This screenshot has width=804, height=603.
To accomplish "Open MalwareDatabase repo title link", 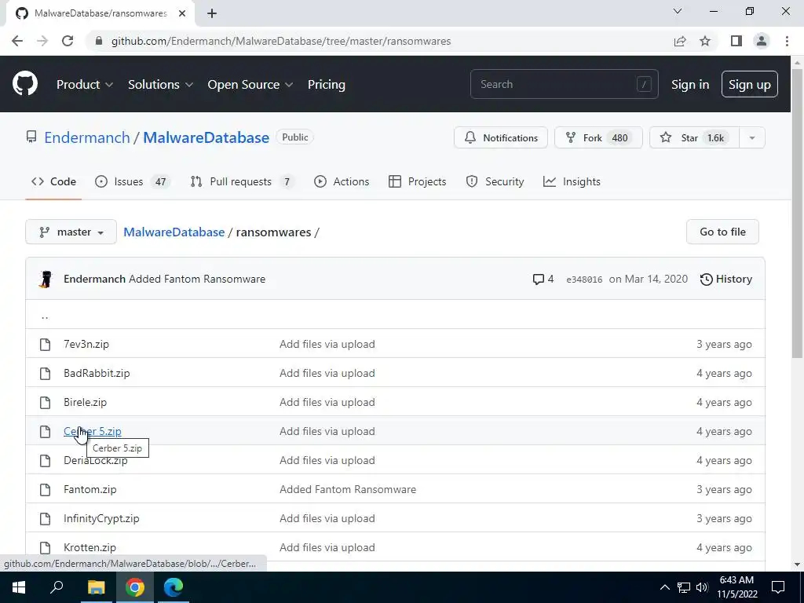I will (206, 137).
